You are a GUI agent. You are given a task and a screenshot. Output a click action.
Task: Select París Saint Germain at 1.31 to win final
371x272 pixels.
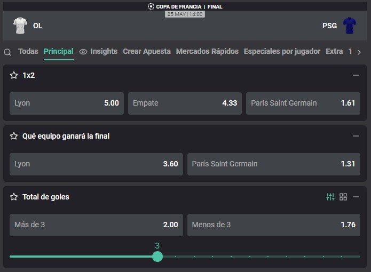[x=274, y=164]
